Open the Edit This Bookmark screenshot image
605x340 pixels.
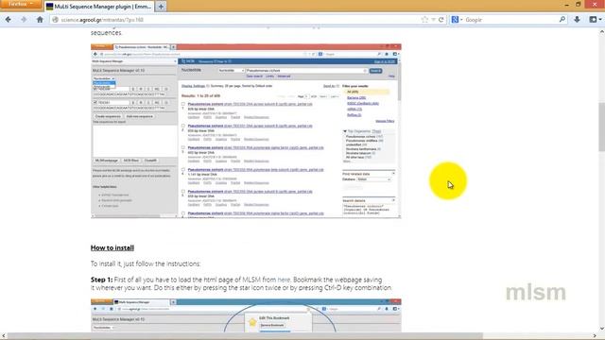click(246, 314)
